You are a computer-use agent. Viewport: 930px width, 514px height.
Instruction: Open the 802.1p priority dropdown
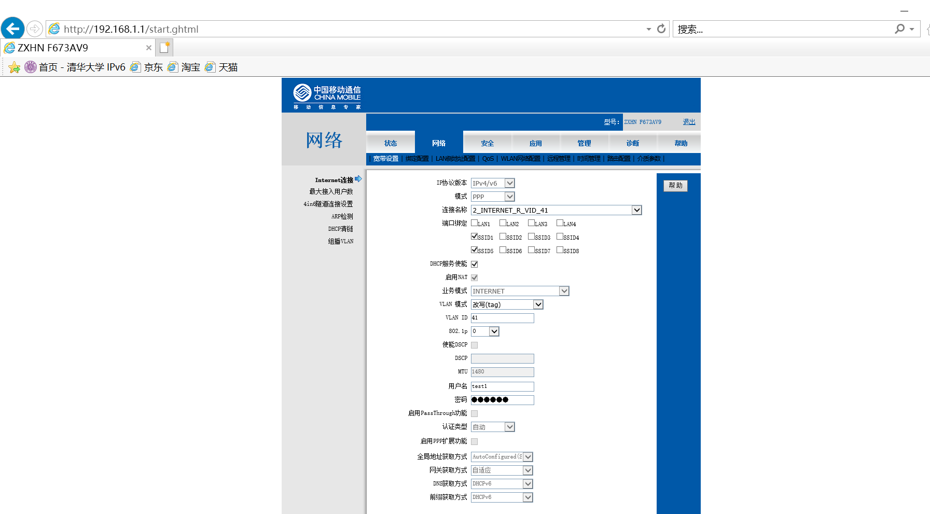click(485, 331)
